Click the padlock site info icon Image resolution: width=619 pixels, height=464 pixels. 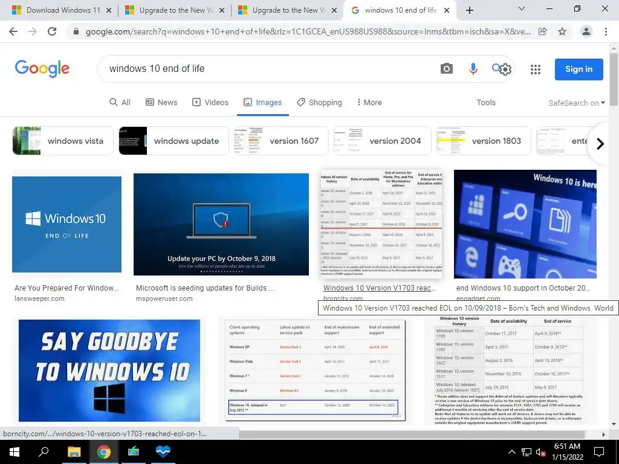[x=76, y=31]
